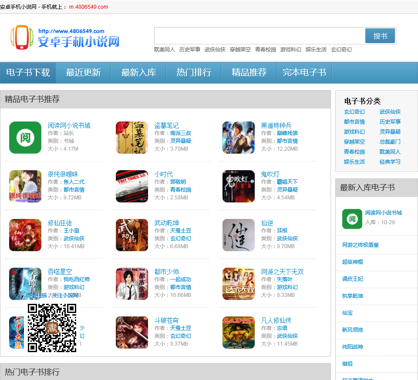
Task: Click 武侠仙侠 below the search box
Action: coord(215,50)
